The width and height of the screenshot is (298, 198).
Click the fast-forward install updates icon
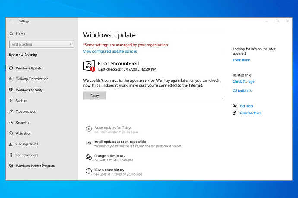(89, 143)
